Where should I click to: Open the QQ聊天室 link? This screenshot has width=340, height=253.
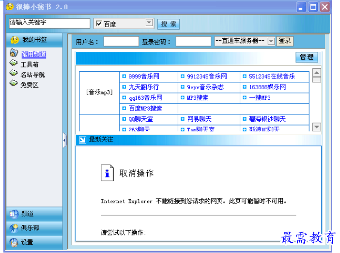pos(141,119)
